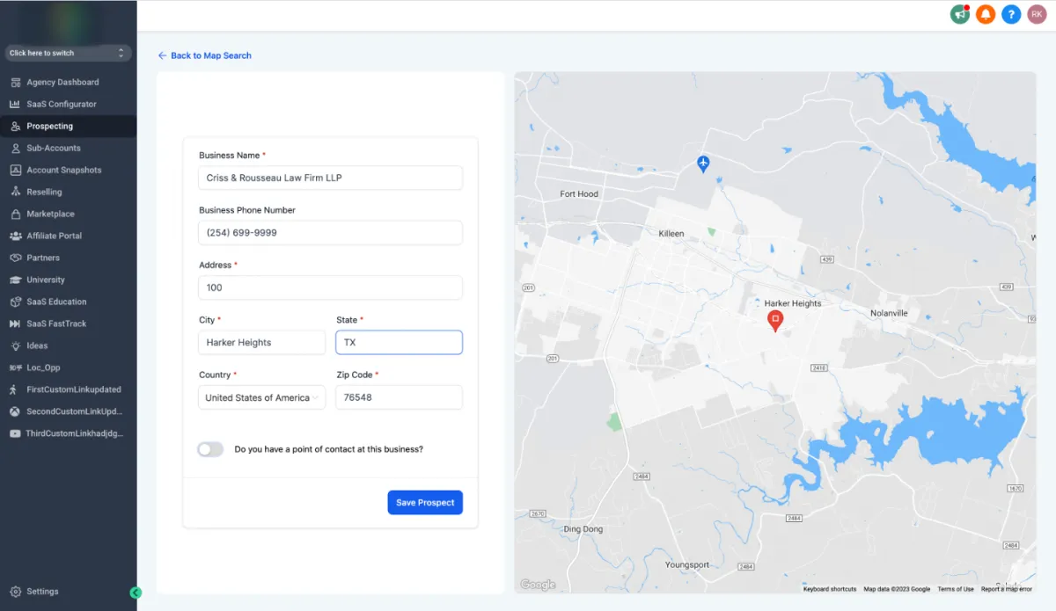Click the blue airport marker on map
The height and width of the screenshot is (611, 1056).
click(703, 164)
